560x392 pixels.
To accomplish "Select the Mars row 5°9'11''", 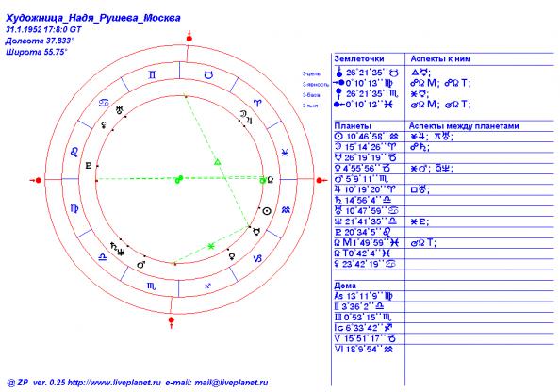I will [x=361, y=179].
